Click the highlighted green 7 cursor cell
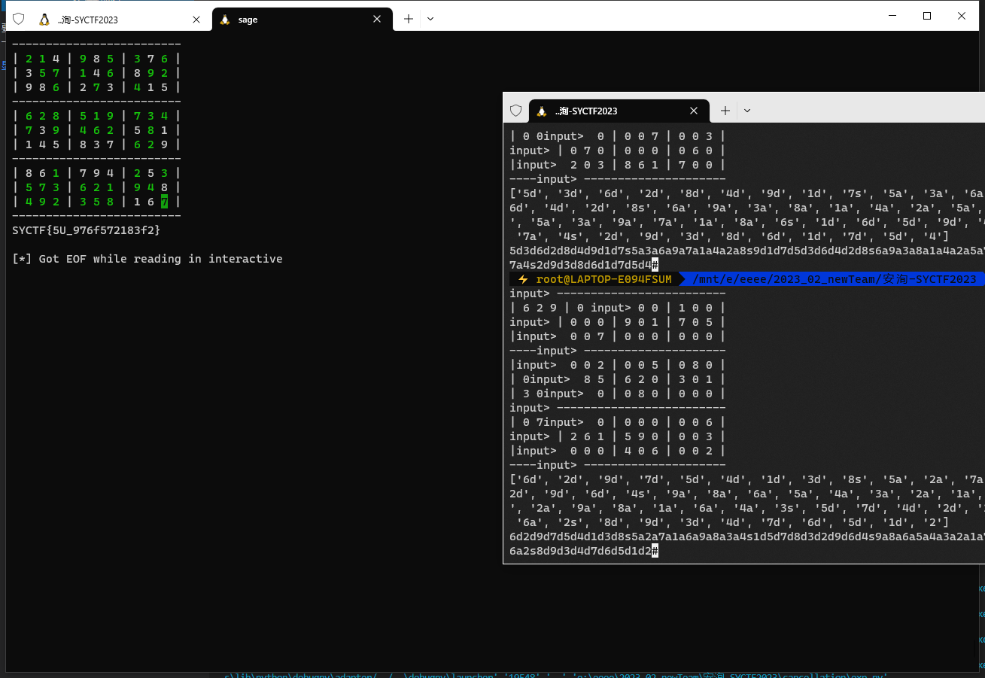Image resolution: width=985 pixels, height=678 pixels. coord(164,202)
